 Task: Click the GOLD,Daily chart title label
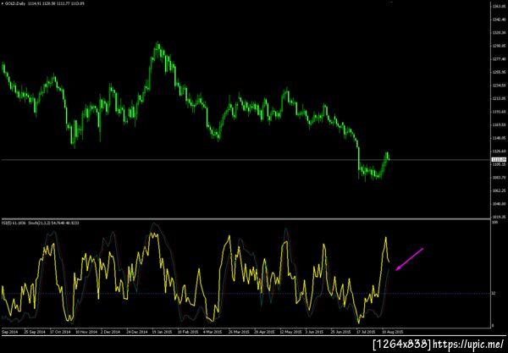(43, 3)
